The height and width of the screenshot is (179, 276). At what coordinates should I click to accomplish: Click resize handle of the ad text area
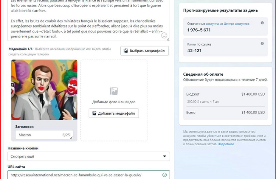[x=168, y=39]
